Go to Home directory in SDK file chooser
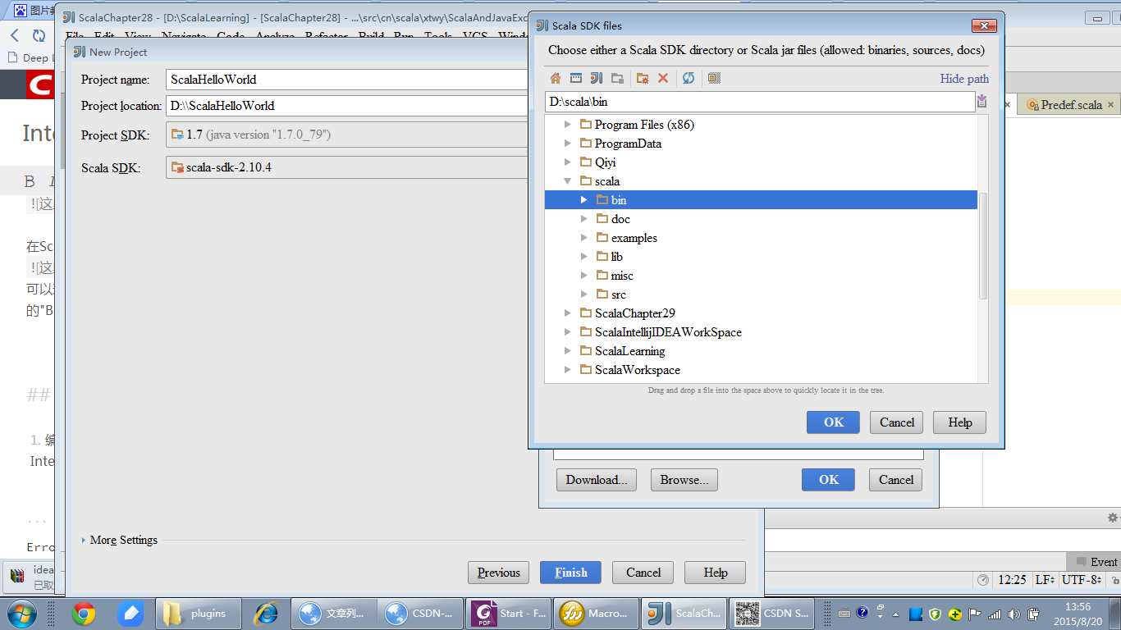This screenshot has height=630, width=1121. (556, 78)
